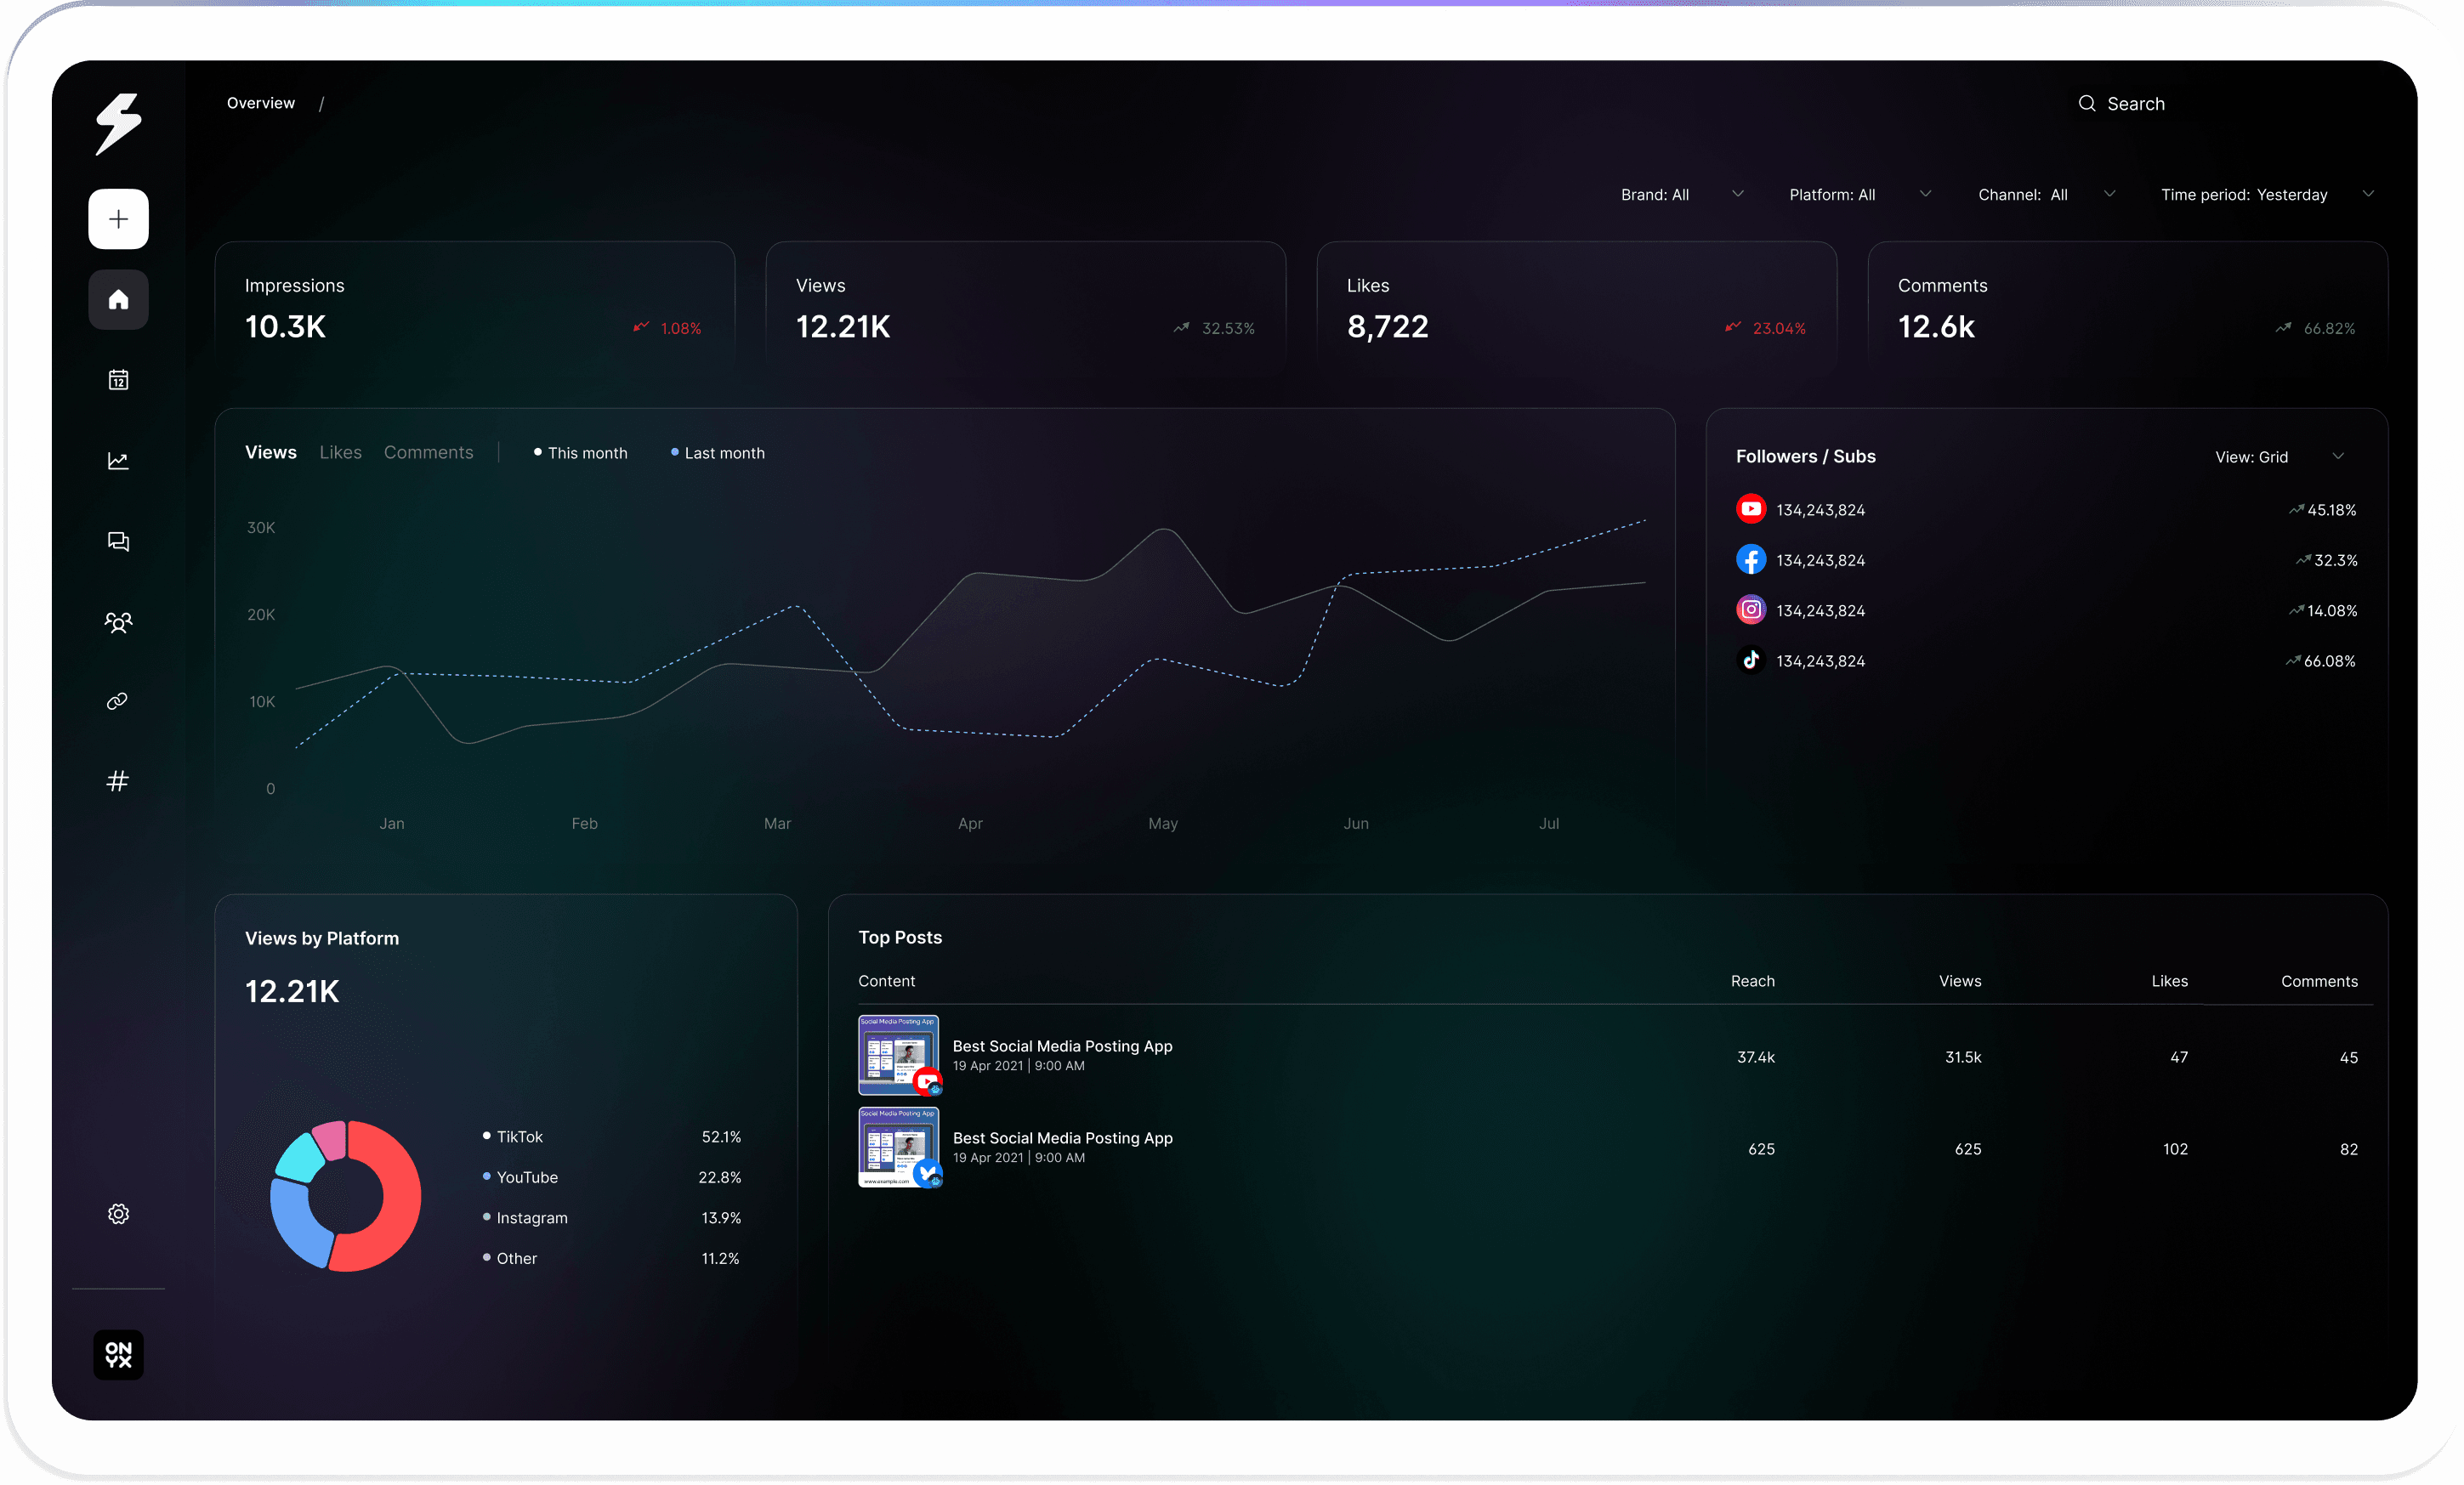Open the audience people sidebar icon
This screenshot has height=1485, width=2464.
coord(118,622)
